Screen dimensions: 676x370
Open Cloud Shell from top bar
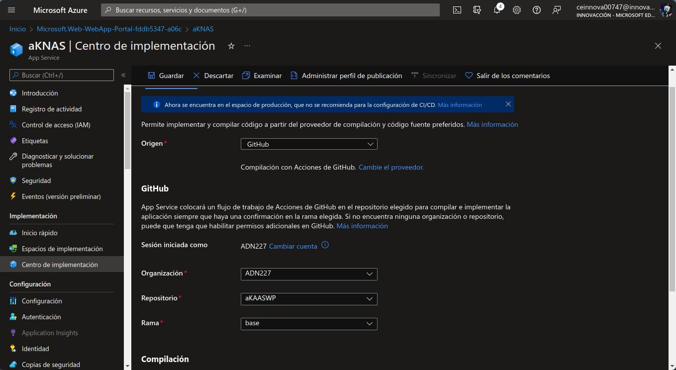[x=457, y=10]
